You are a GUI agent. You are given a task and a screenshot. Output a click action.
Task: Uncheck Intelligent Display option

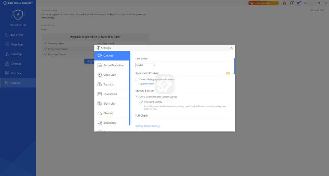coord(141,102)
